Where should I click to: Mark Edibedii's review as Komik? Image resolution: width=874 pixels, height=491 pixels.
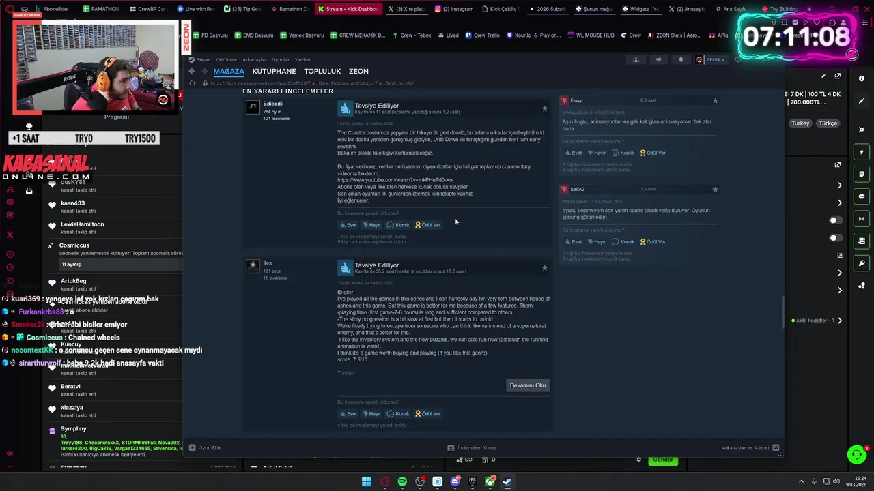pyautogui.click(x=398, y=225)
